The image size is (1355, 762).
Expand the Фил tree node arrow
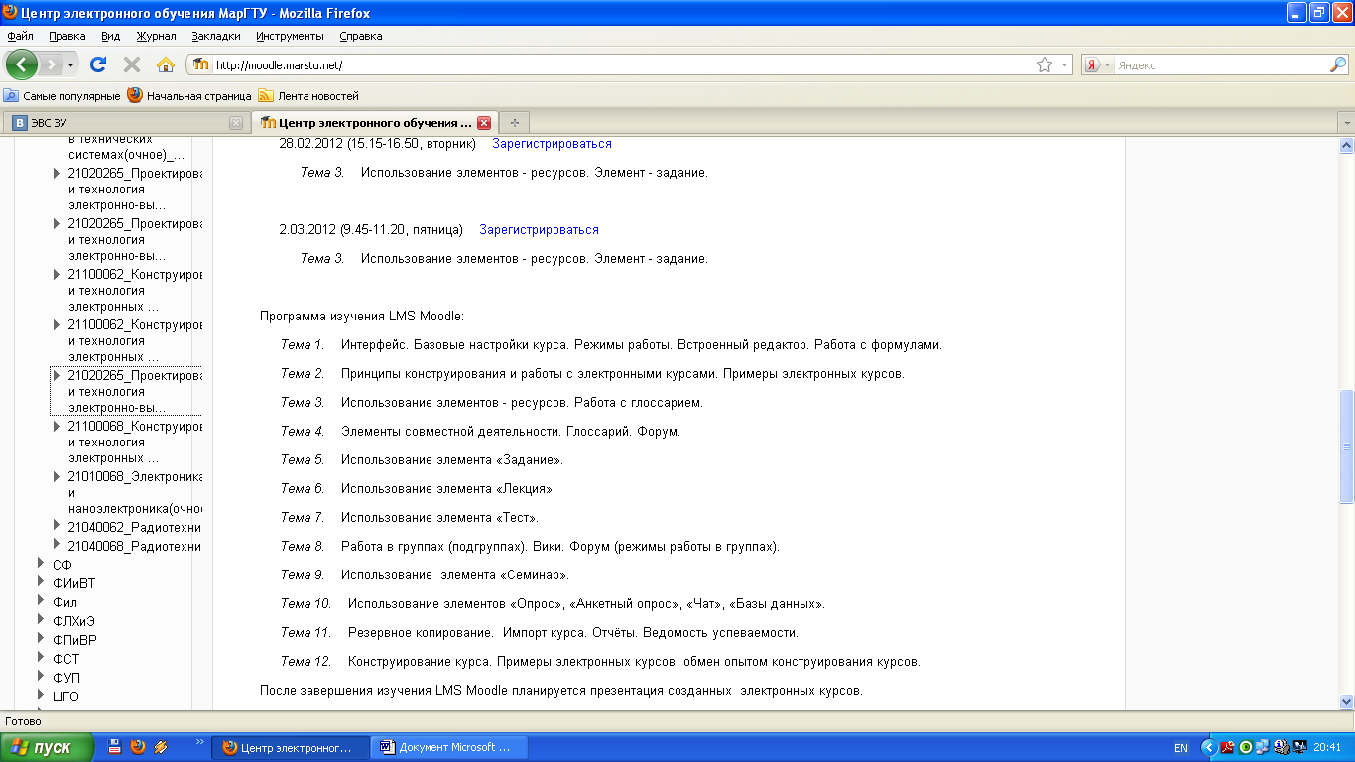tap(41, 601)
